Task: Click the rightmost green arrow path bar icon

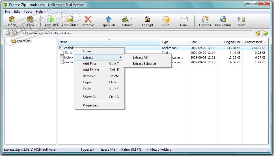Action: coord(265,33)
